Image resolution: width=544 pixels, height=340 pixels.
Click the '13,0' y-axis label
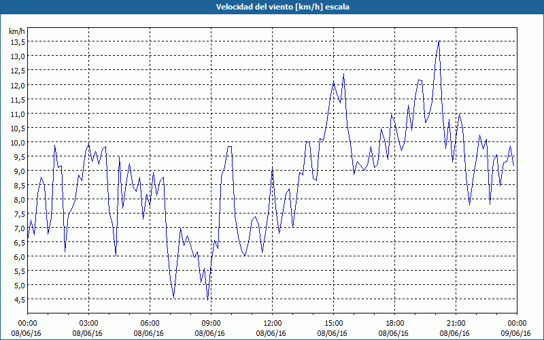[18, 56]
